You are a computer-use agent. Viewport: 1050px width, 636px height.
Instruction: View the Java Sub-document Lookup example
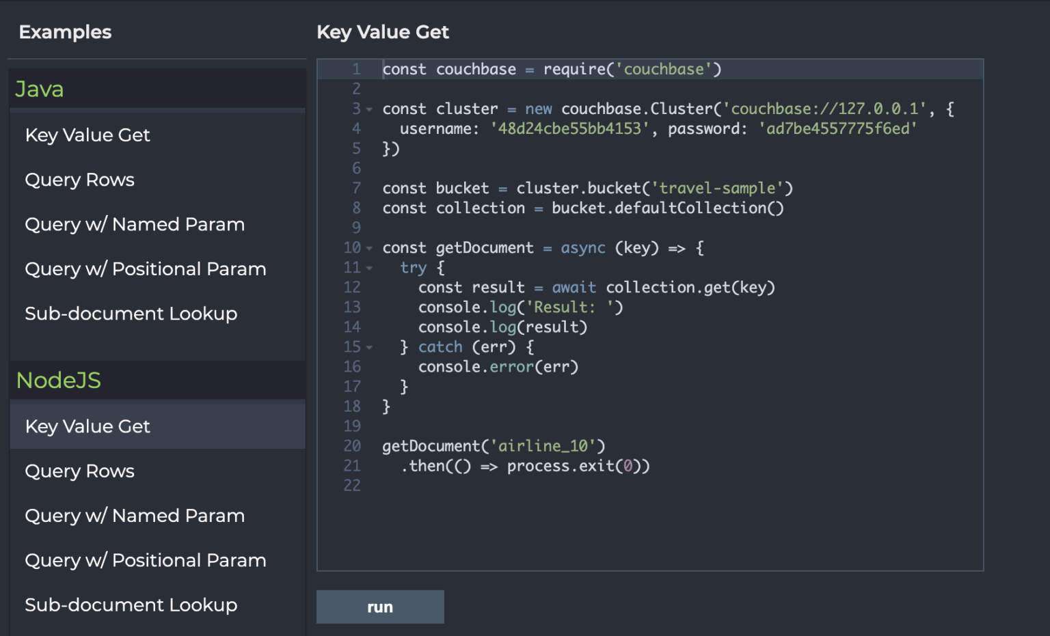click(x=131, y=313)
